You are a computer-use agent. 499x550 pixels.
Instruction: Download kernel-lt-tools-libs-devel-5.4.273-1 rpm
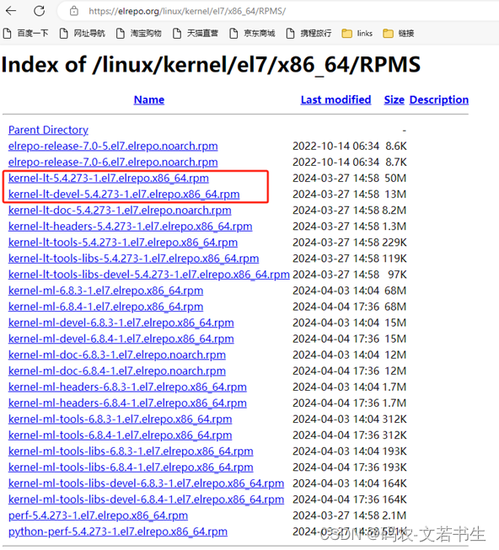(149, 275)
